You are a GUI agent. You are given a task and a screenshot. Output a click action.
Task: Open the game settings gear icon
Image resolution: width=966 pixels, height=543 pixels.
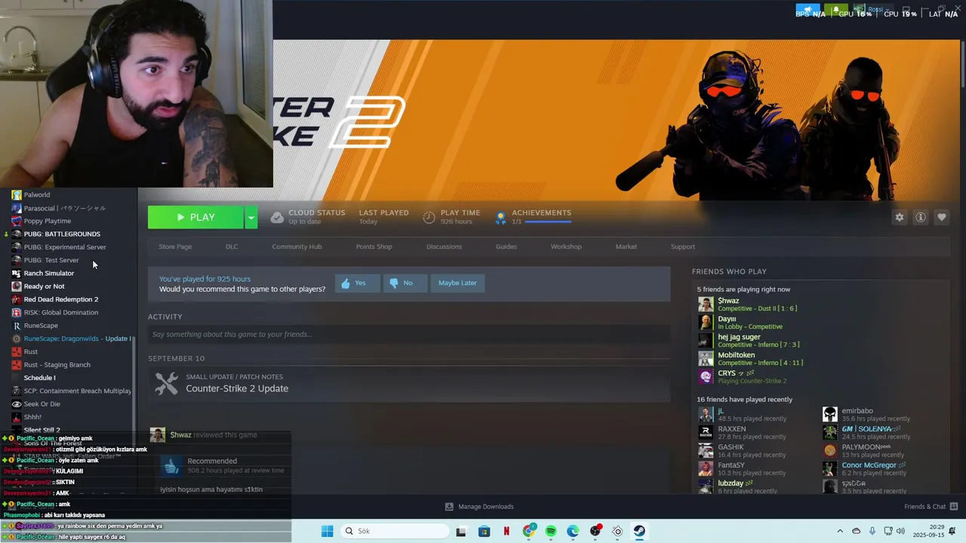point(899,217)
